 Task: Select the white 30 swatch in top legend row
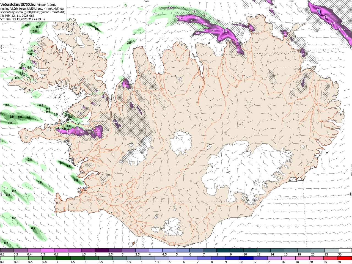(345, 250)
